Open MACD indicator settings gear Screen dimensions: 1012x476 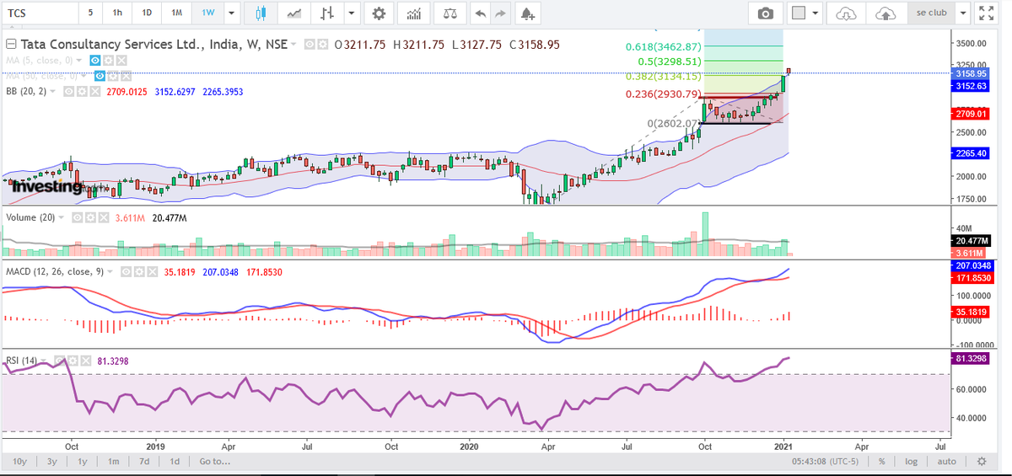(140, 272)
